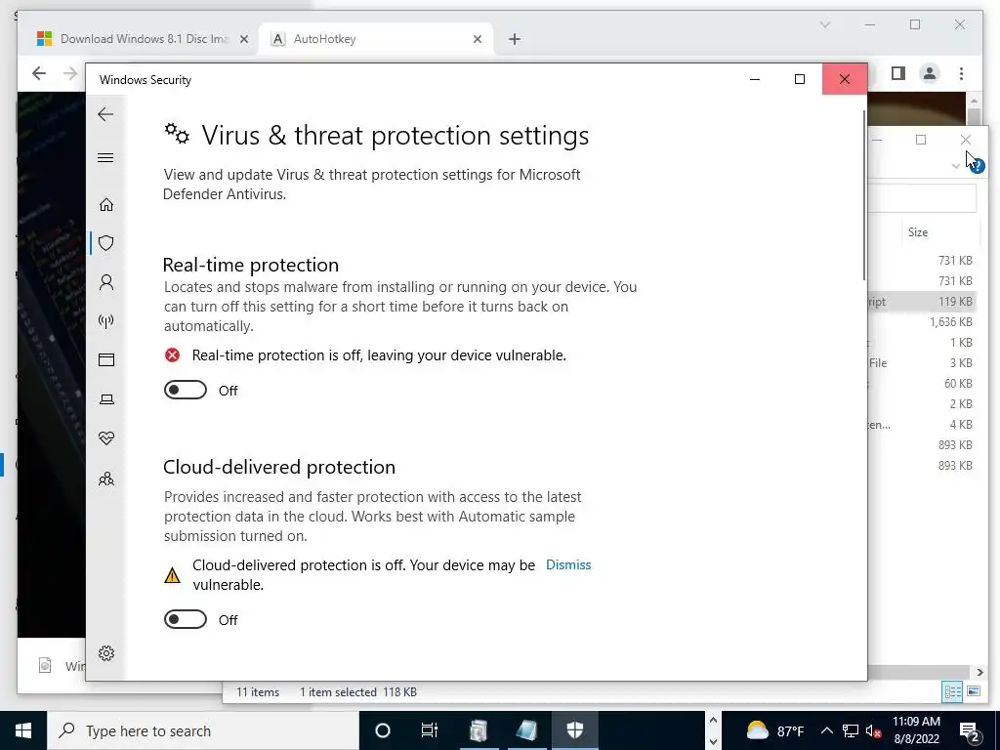Show hidden system tray icons chevron
Image resolution: width=1000 pixels, height=750 pixels.
(x=826, y=730)
